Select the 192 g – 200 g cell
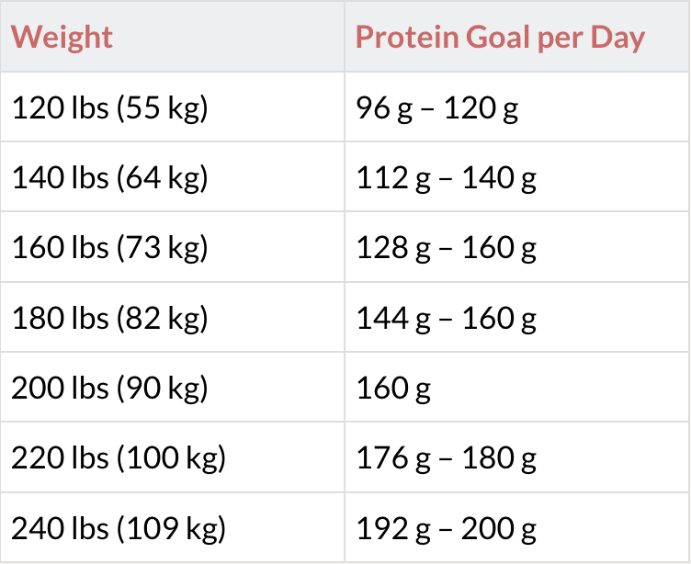Screen dimensions: 691x564 click(x=516, y=527)
